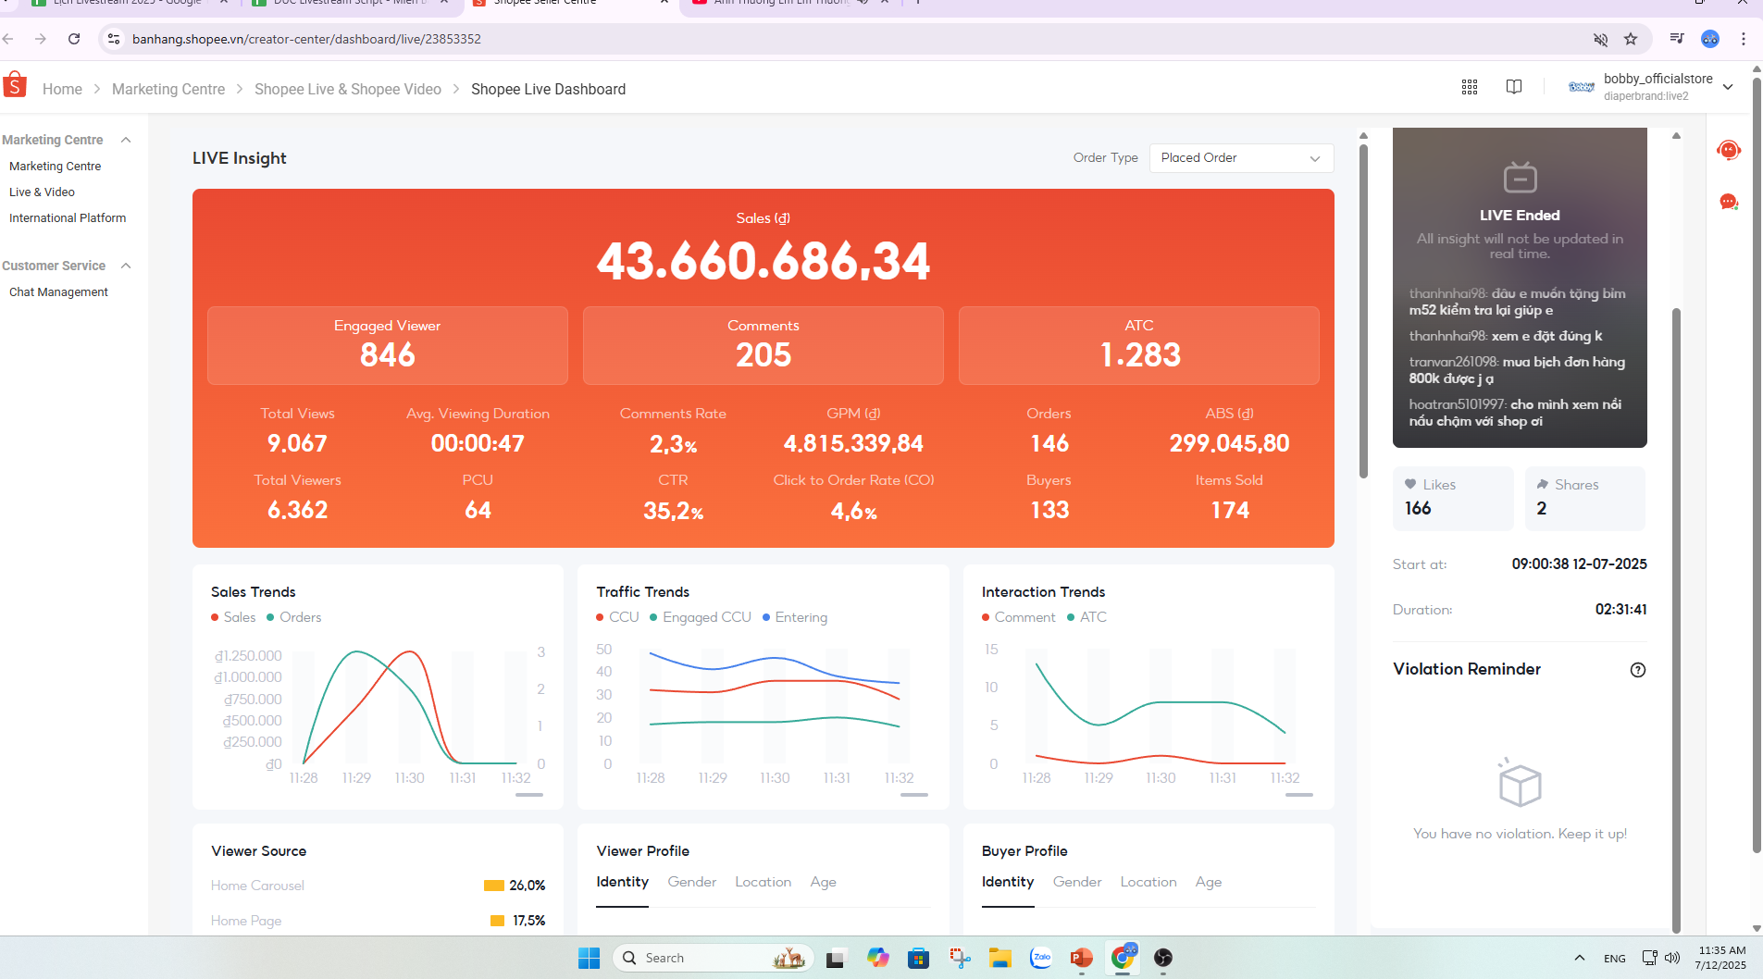1763x979 pixels.
Task: Click the Windows taskbar Search box
Action: click(x=713, y=958)
